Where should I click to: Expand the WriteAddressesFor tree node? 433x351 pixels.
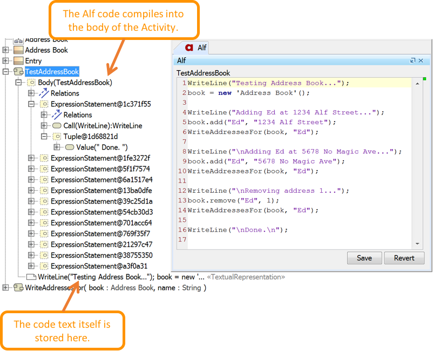pos(5,288)
